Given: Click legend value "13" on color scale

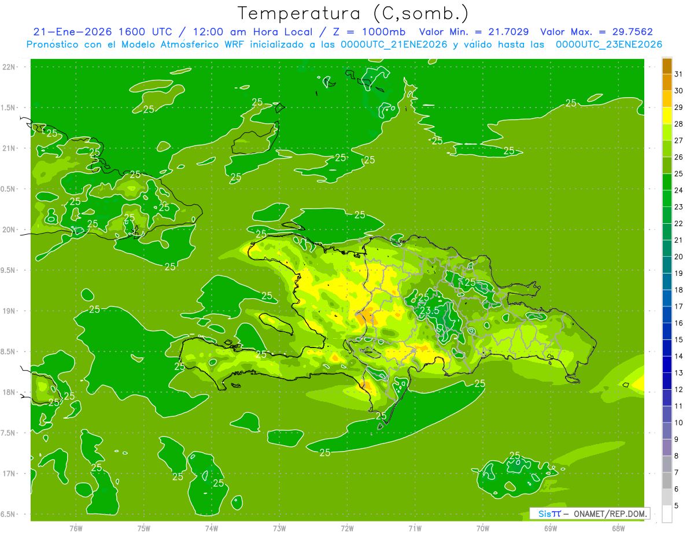Looking at the screenshot, I should click(679, 373).
